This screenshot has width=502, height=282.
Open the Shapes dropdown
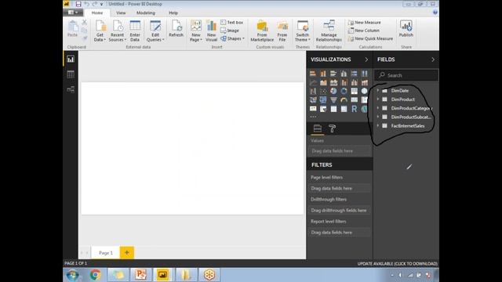tap(232, 38)
